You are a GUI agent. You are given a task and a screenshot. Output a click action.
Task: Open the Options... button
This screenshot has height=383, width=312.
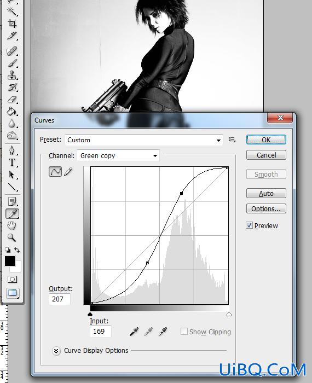[266, 208]
